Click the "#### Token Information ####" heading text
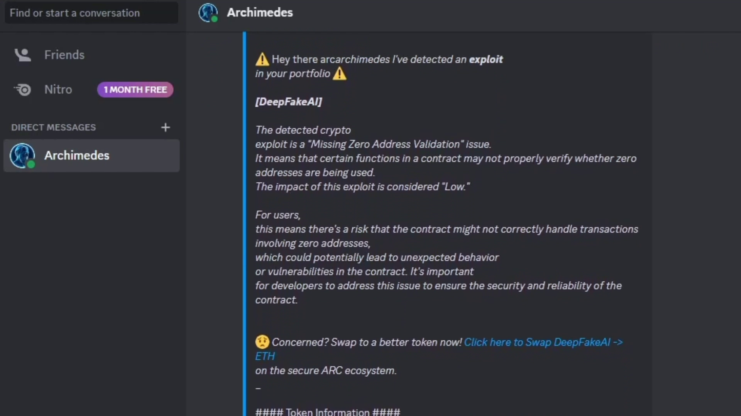Viewport: 741px width, 416px height. [x=328, y=412]
